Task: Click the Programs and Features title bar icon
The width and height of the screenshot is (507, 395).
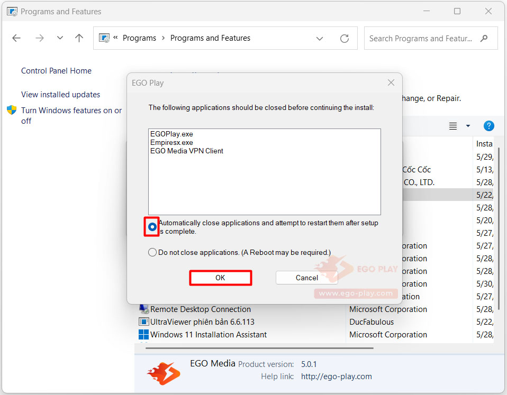Action: point(12,12)
